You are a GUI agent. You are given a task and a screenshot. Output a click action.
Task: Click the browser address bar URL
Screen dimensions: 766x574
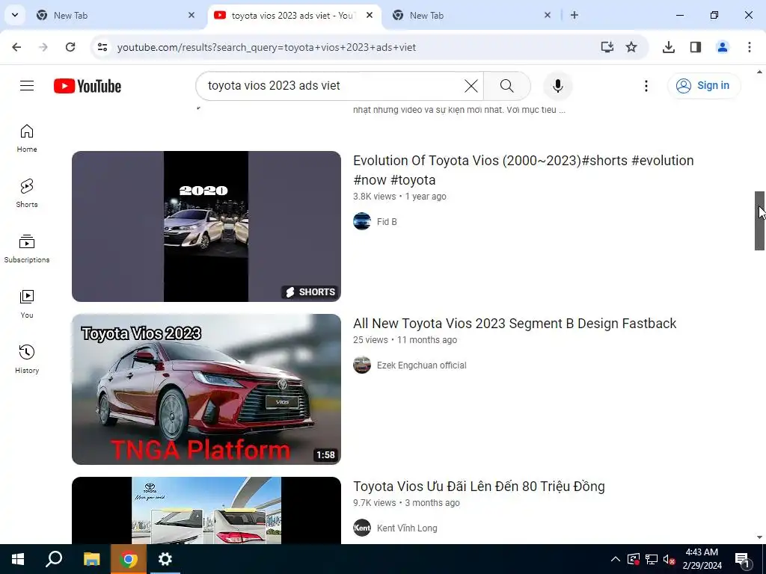point(267,47)
